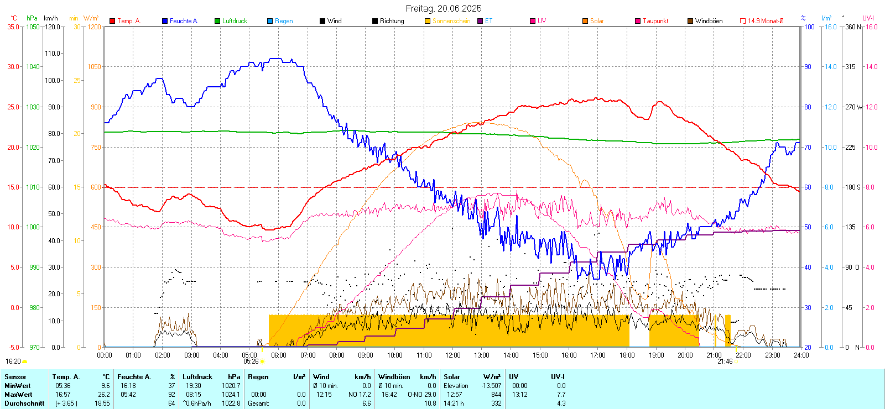This screenshot has width=885, height=409.
Task: Click the green Luftdruck legend square
Action: 217,21
